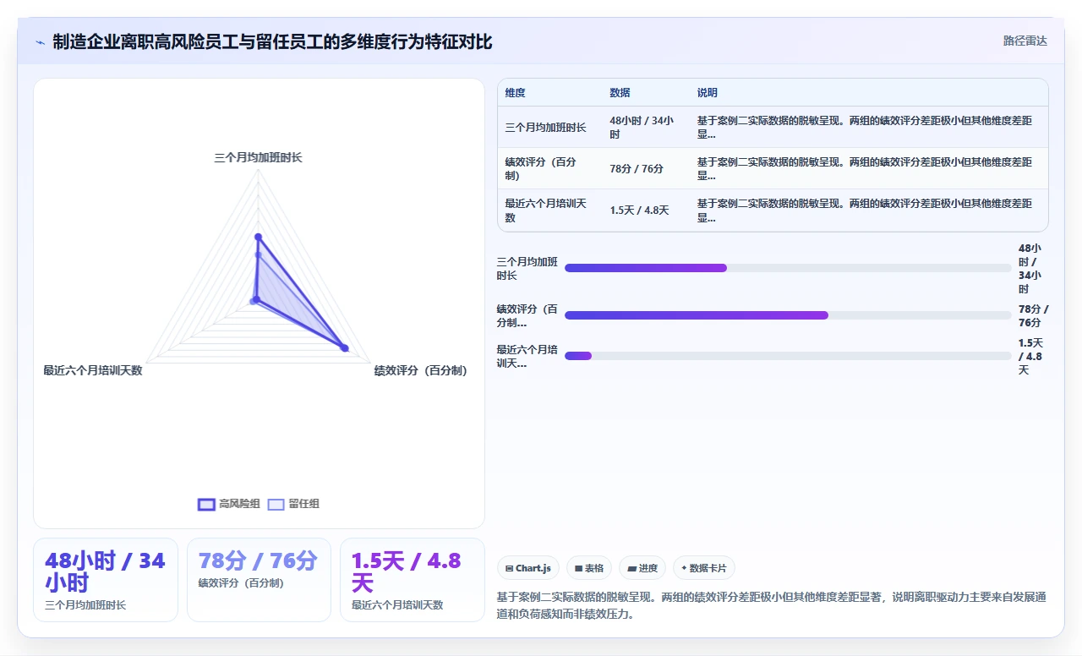Click the radar axis label 最近六个月培训天数
This screenshot has height=656, width=1082.
point(93,370)
